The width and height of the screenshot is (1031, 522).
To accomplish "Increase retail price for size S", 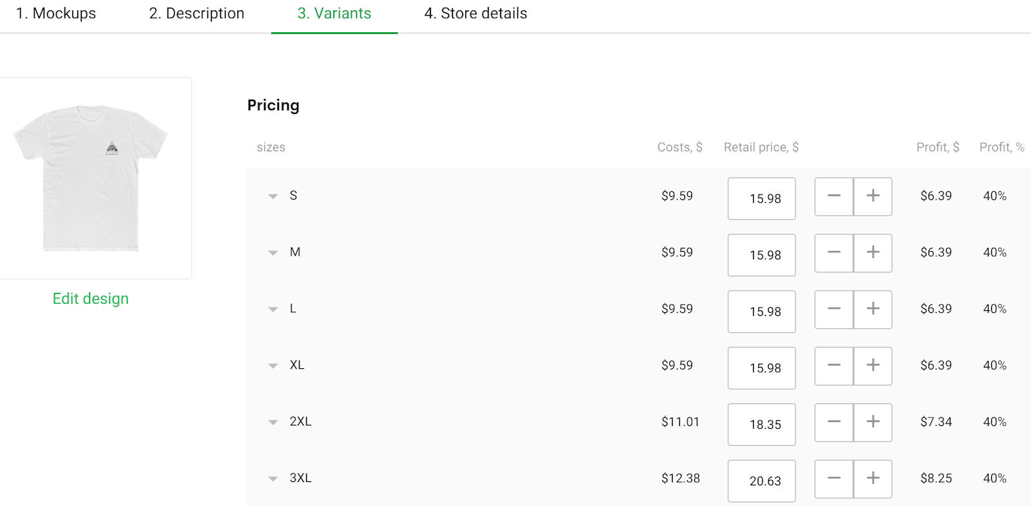I will (x=872, y=196).
